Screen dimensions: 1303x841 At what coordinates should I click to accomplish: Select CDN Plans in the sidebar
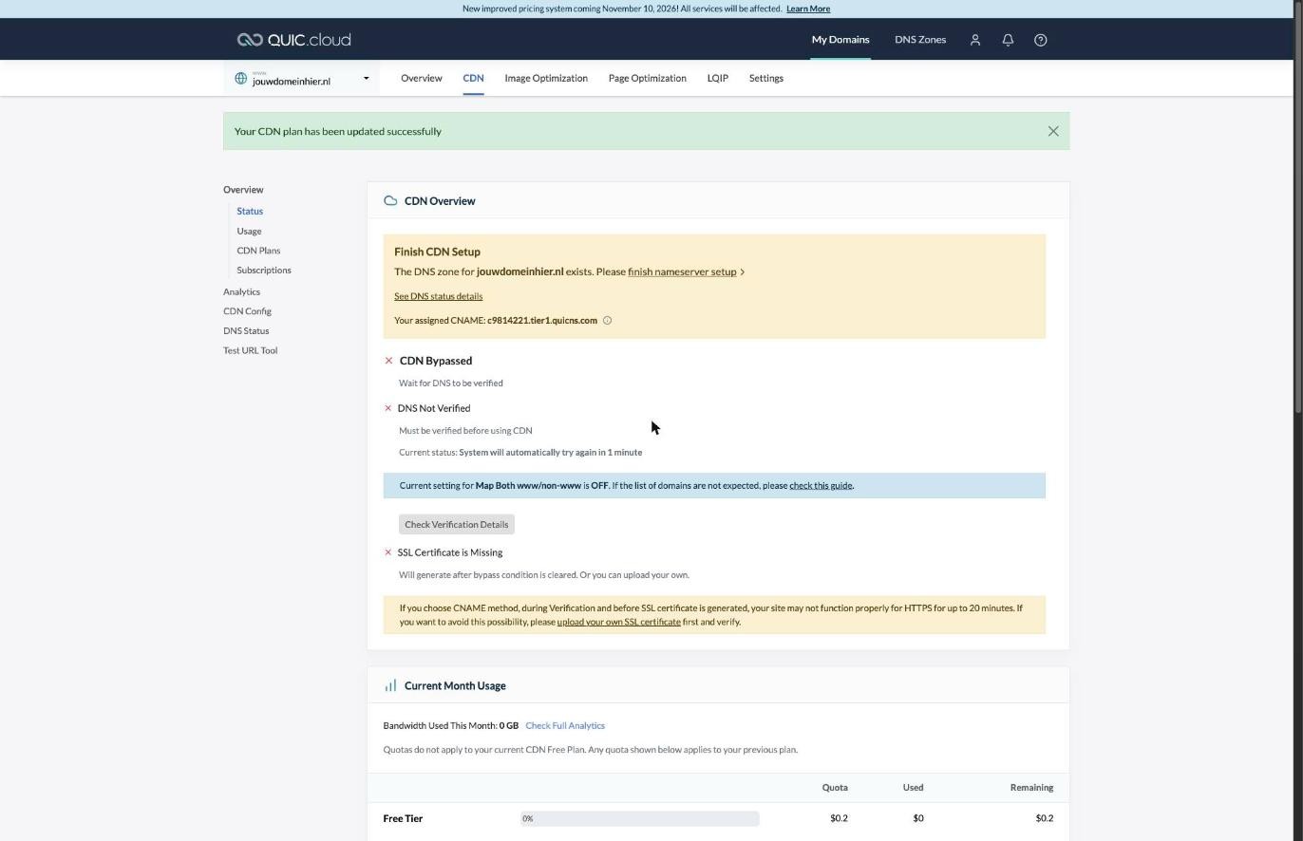(258, 251)
